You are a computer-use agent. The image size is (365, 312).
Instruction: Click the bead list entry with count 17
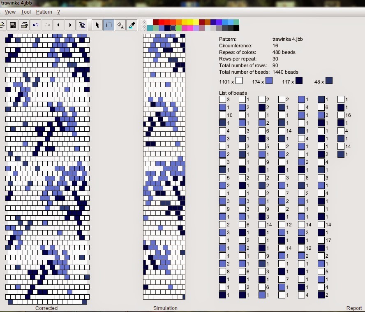click(x=324, y=240)
